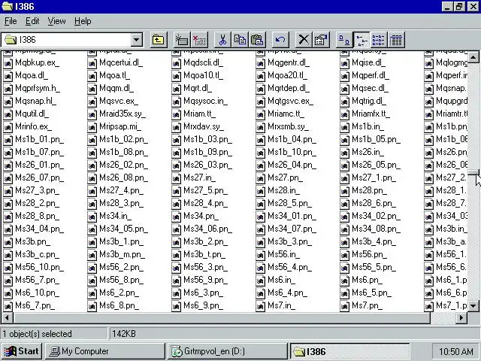Screen dimensions: 481x361
Task: Select the file name Mqtgsvc.ex_
Action: [x=290, y=101]
